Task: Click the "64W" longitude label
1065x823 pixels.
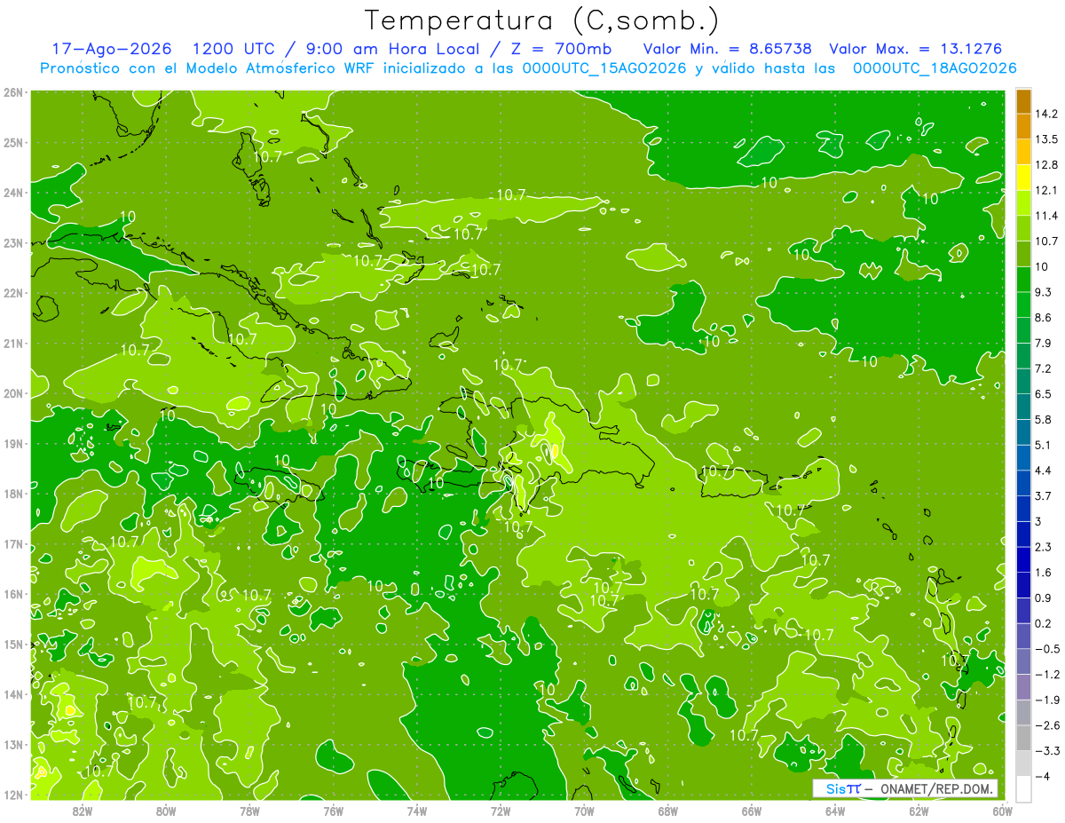Action: pyautogui.click(x=835, y=811)
